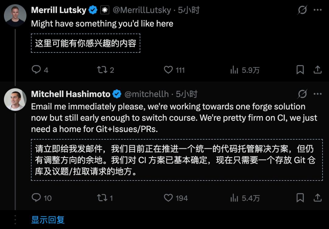
Task: Share Merrill Lutsky's tweet
Action: pos(318,70)
